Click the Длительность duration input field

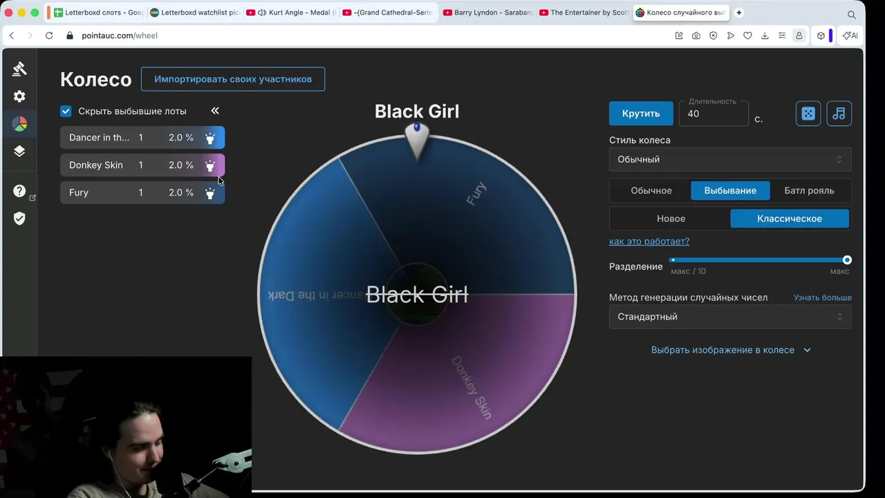tap(714, 113)
